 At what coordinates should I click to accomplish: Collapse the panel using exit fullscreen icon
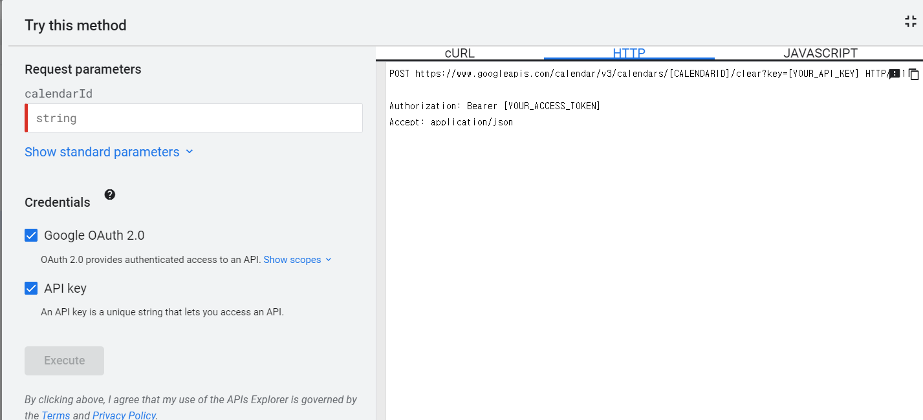point(910,21)
